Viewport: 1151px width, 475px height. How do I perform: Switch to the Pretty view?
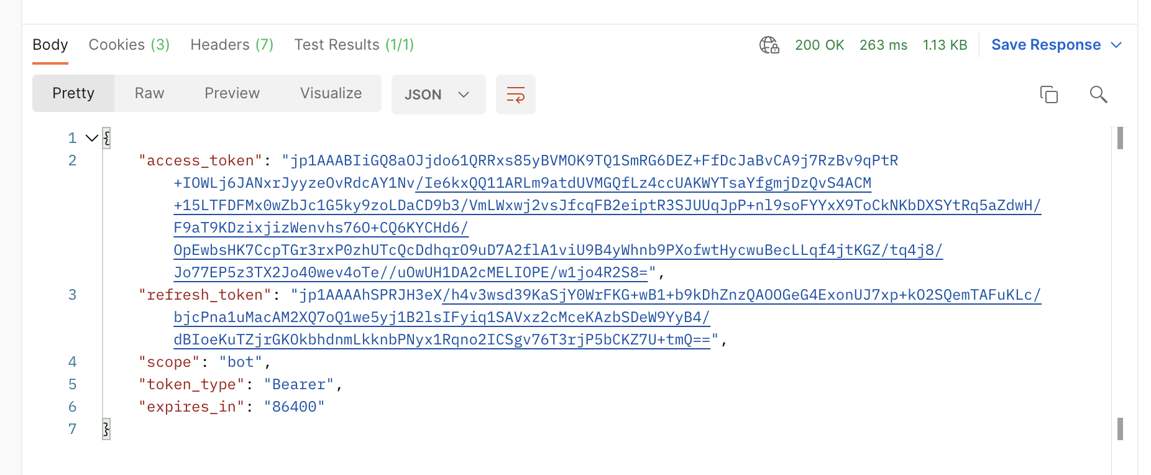click(x=73, y=93)
